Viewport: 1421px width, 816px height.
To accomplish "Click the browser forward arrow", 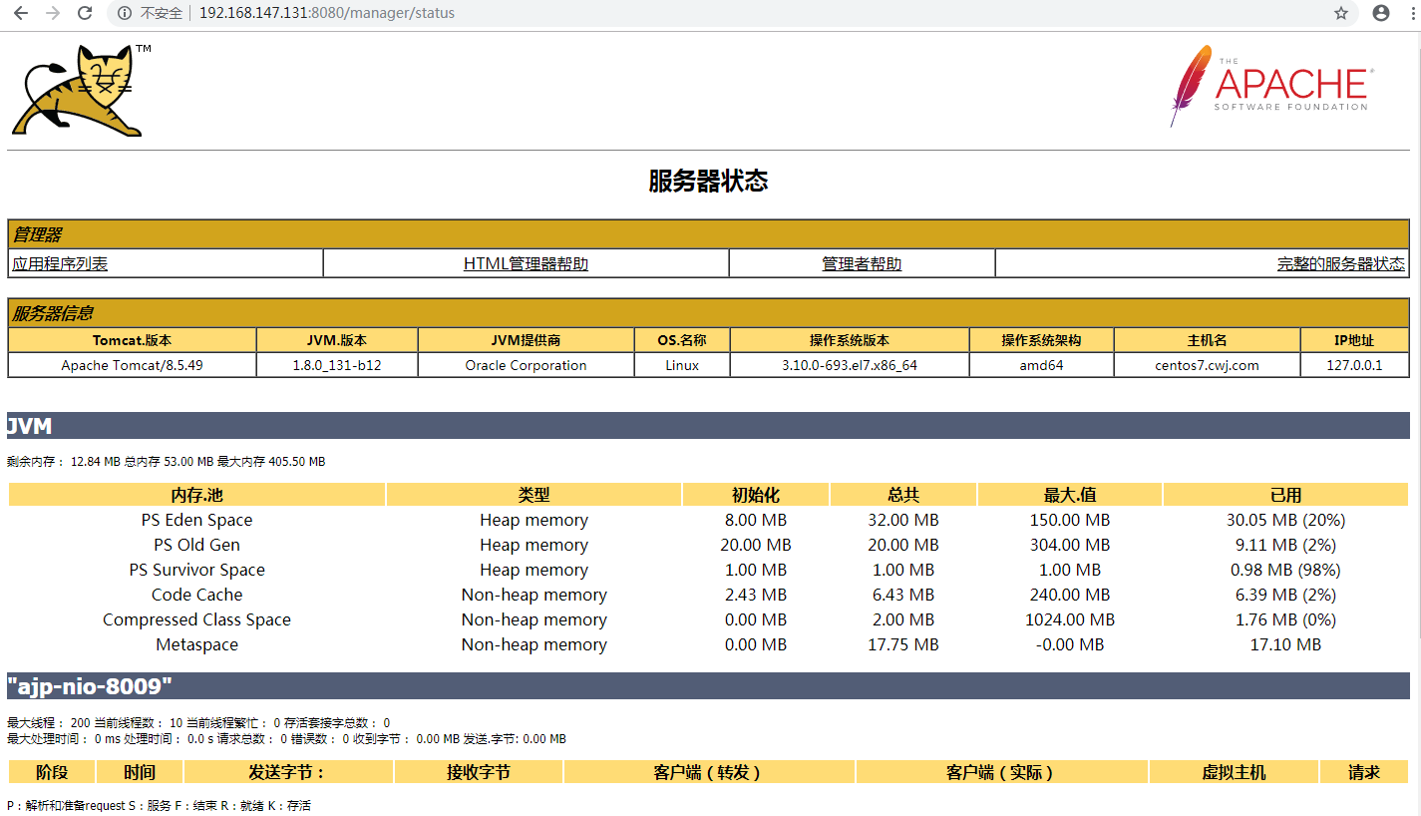I will point(52,13).
